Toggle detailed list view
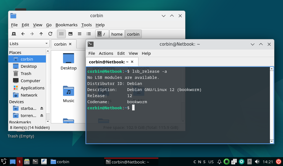The width and height of the screenshot is (283, 166). click(88, 33)
